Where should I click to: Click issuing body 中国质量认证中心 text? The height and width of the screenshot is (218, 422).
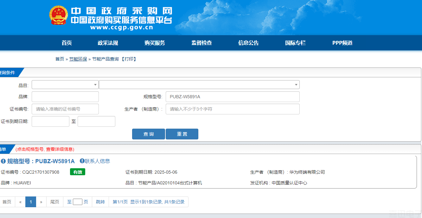[289, 183]
